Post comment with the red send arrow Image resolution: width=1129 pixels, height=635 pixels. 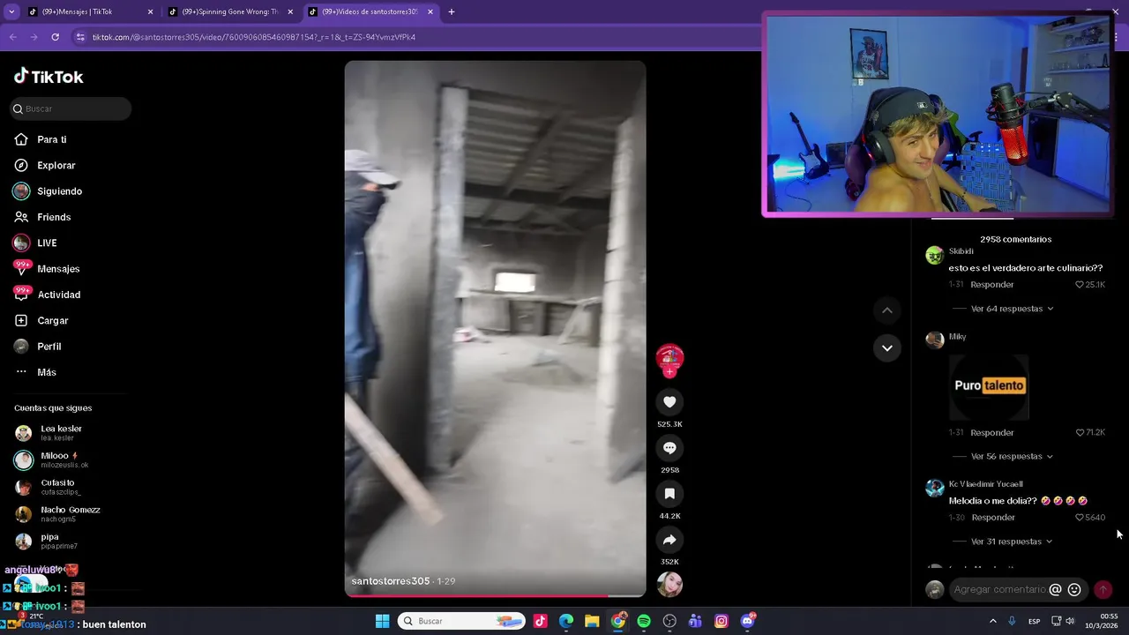coord(1103,590)
